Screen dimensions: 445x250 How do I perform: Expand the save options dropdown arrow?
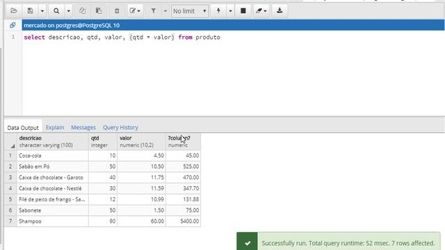[42, 11]
